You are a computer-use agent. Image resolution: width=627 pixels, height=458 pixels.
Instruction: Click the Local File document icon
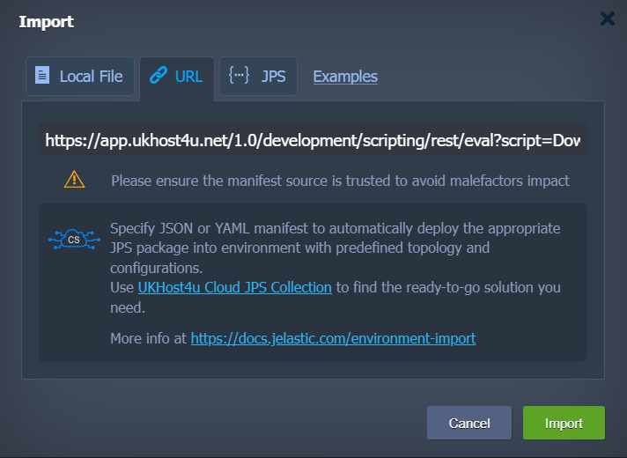[42, 75]
